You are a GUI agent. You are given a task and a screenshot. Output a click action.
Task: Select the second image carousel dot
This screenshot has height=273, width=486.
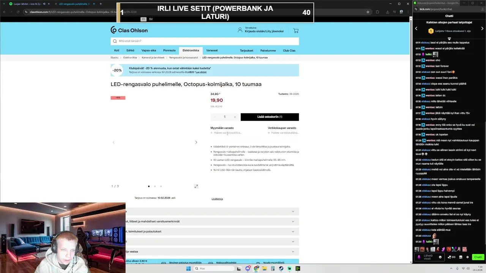[x=155, y=186]
